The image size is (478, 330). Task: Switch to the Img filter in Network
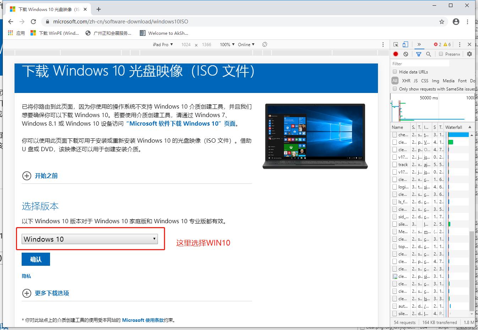435,81
